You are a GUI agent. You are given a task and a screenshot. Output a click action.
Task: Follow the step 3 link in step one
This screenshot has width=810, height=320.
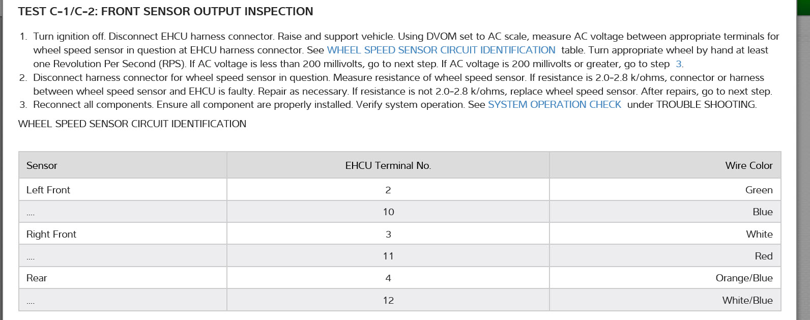[x=678, y=64]
